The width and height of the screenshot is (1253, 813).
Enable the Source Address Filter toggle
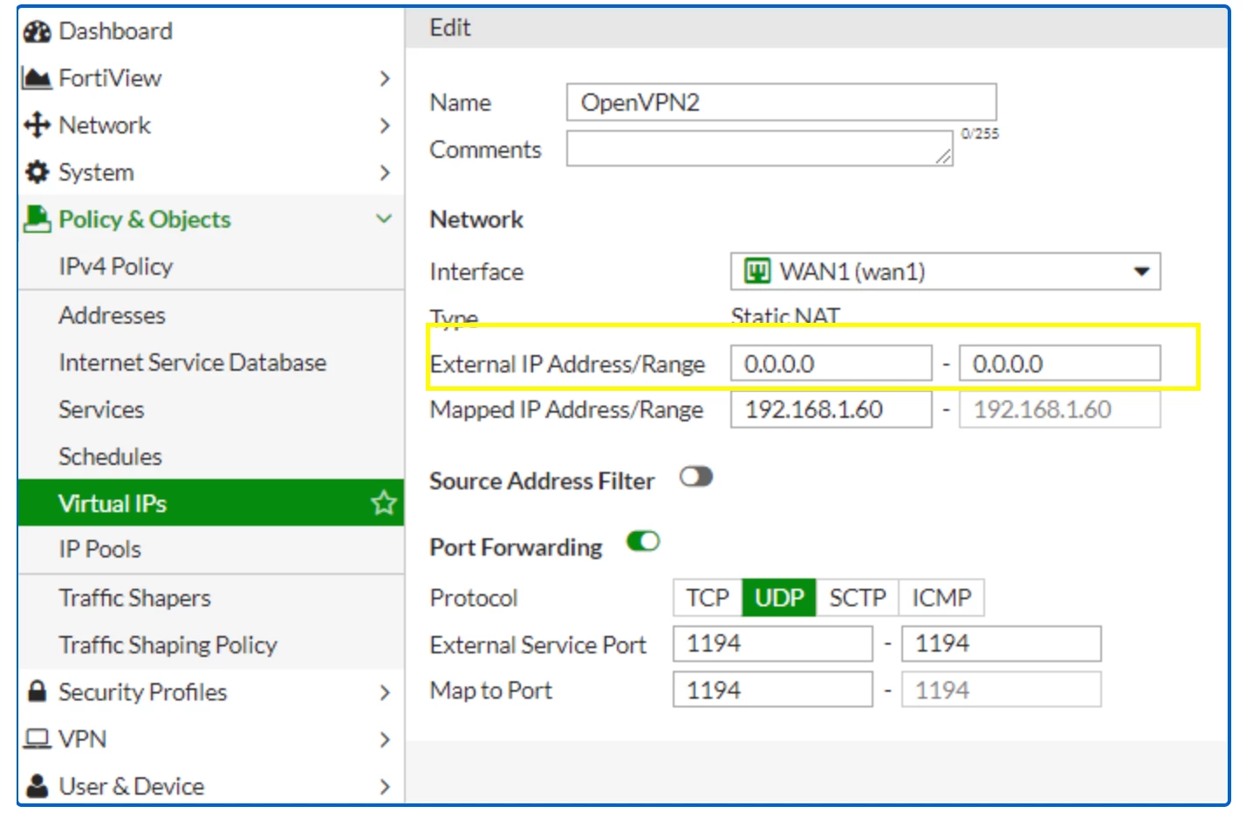tap(696, 477)
